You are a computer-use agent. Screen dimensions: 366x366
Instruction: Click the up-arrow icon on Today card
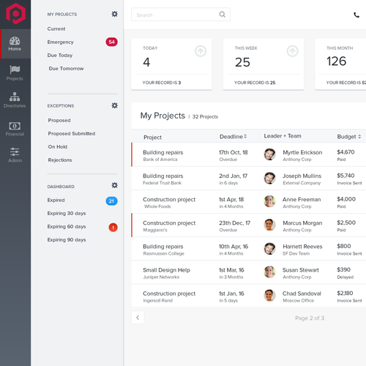pyautogui.click(x=201, y=51)
